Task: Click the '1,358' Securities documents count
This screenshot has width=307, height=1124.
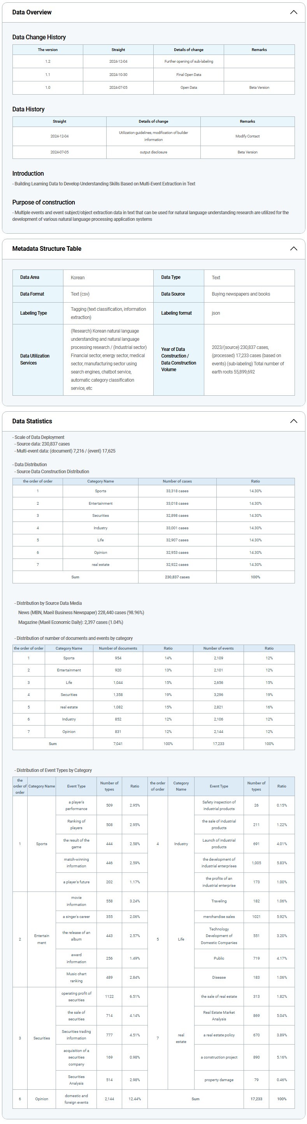Action: [118, 695]
